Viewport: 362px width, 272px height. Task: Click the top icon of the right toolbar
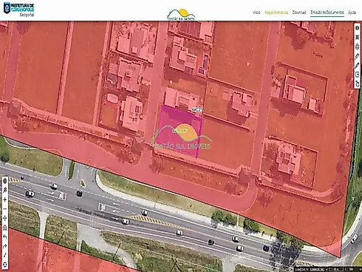tap(358, 28)
